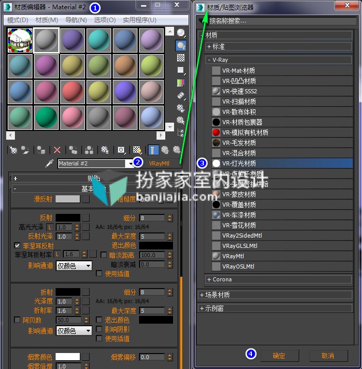Screen dimensions: 362x369
Task: Open the browser options triangle icon
Action: coord(201,21)
